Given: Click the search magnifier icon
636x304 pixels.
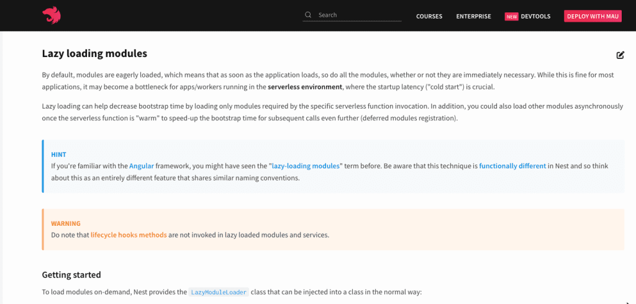Looking at the screenshot, I should pyautogui.click(x=308, y=15).
